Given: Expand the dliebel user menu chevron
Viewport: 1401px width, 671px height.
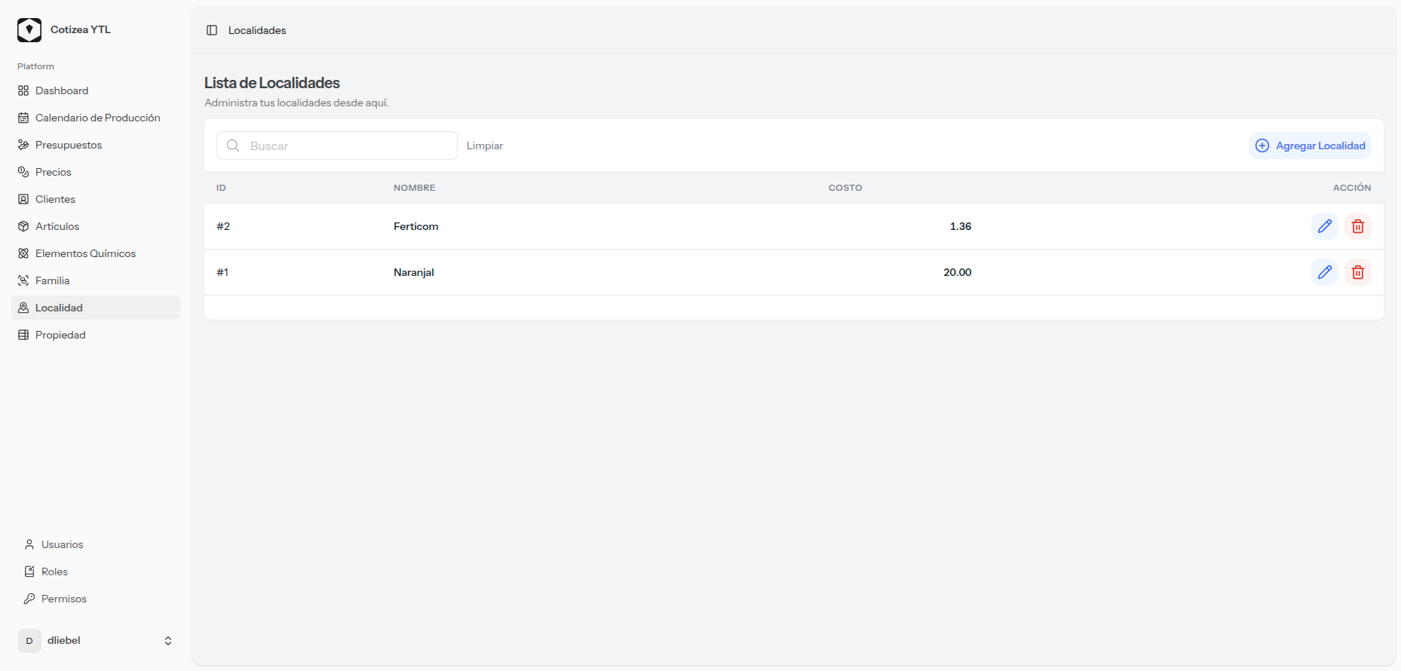Looking at the screenshot, I should (168, 641).
